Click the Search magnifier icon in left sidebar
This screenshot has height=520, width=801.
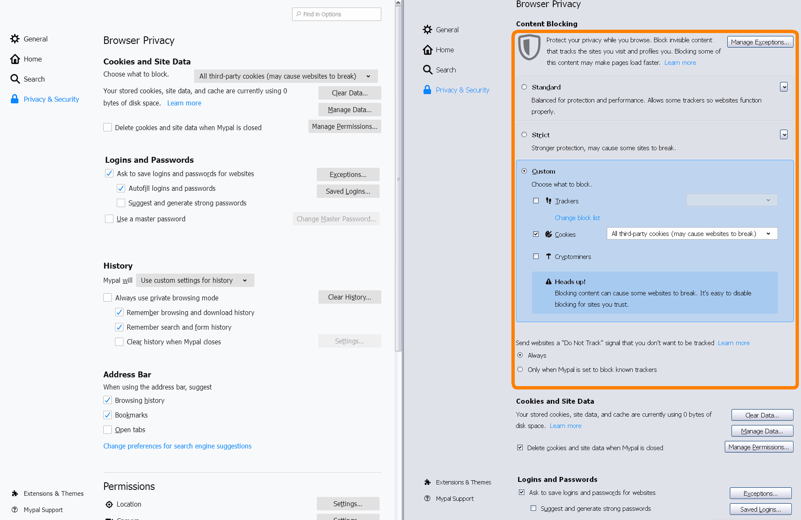[x=15, y=79]
